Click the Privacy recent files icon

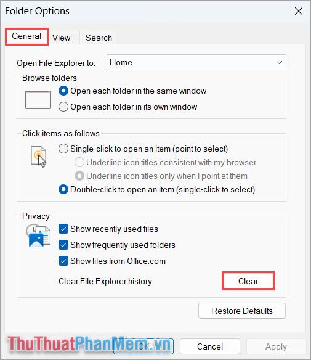[x=38, y=235]
